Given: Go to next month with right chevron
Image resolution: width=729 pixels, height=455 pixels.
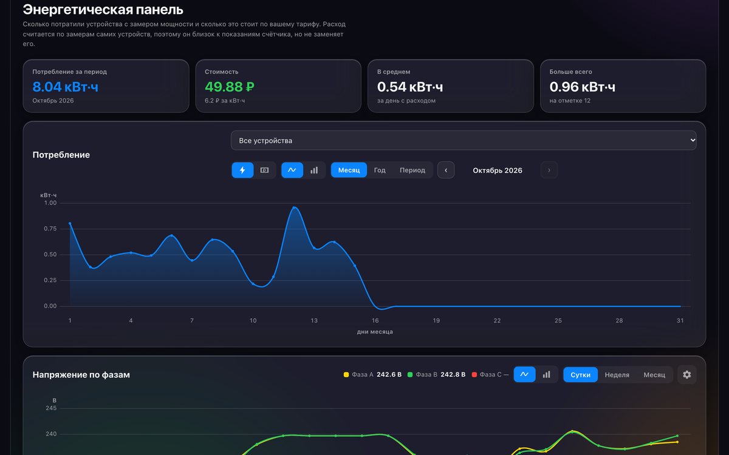Looking at the screenshot, I should pyautogui.click(x=549, y=170).
